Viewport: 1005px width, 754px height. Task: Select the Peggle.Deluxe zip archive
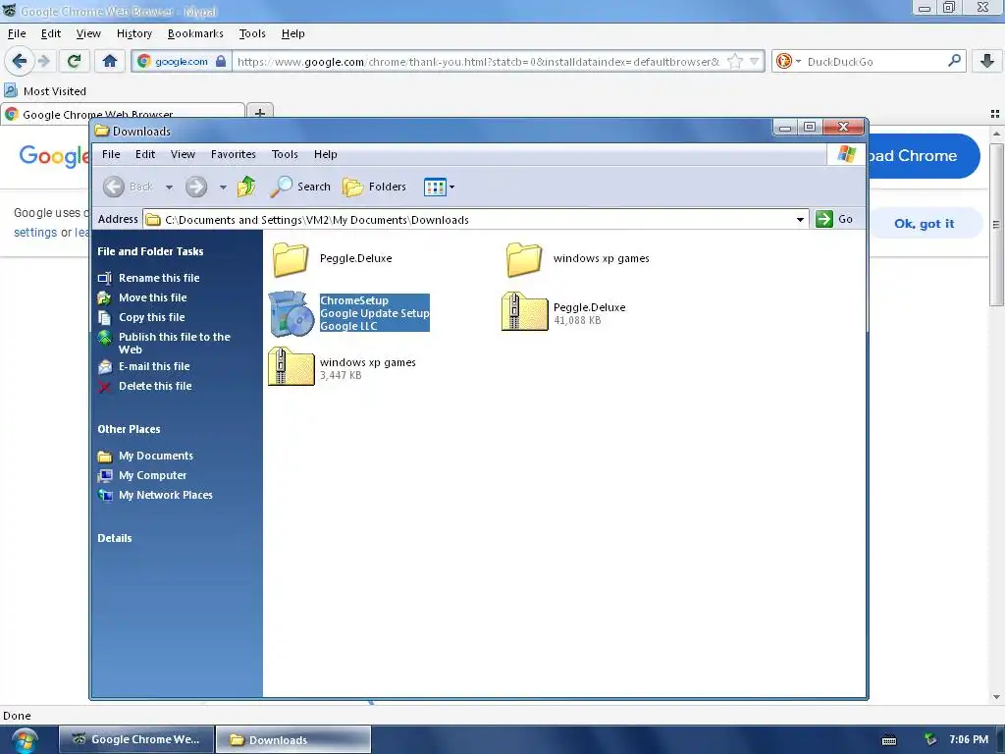point(524,311)
